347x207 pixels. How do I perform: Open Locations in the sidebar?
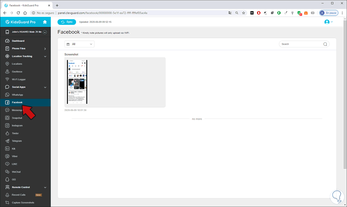coord(17,64)
